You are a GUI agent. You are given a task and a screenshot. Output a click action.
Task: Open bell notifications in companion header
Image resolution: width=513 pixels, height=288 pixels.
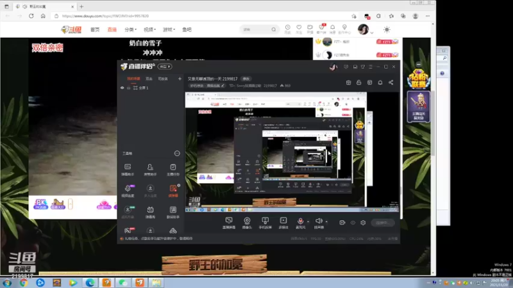pos(380,83)
